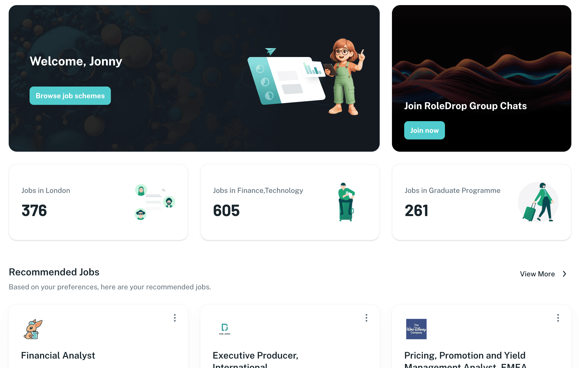This screenshot has width=579, height=368.
Task: Click the Walt Disney Company logo
Action: pos(416,329)
